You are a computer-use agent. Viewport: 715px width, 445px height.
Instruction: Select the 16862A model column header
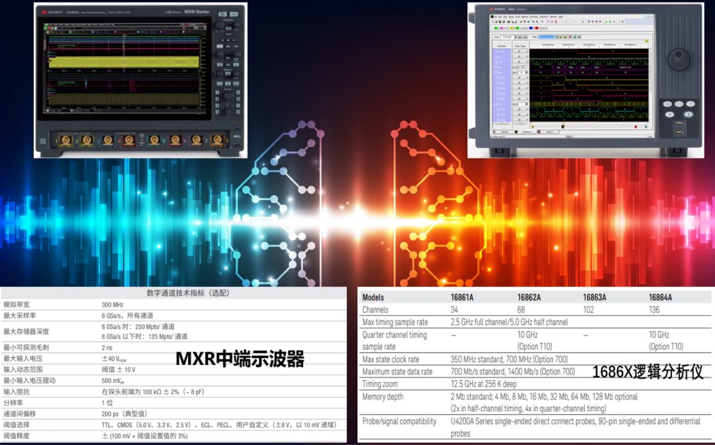point(529,298)
